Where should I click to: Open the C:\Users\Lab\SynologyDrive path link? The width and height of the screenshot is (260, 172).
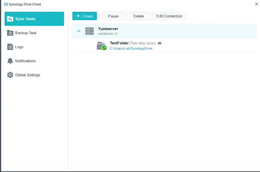pos(131,48)
